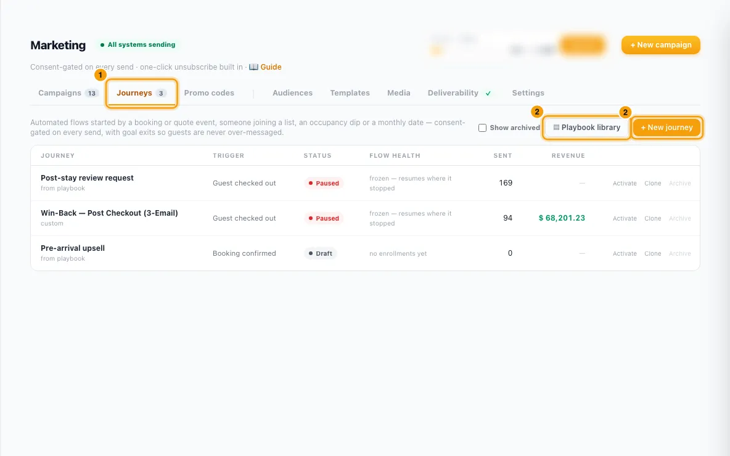Click the New campaign button
The image size is (730, 456).
tap(660, 45)
